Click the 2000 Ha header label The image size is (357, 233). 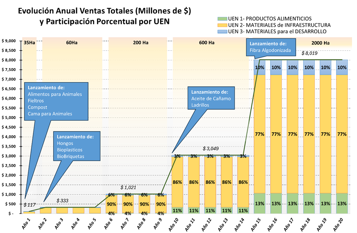[320, 43]
